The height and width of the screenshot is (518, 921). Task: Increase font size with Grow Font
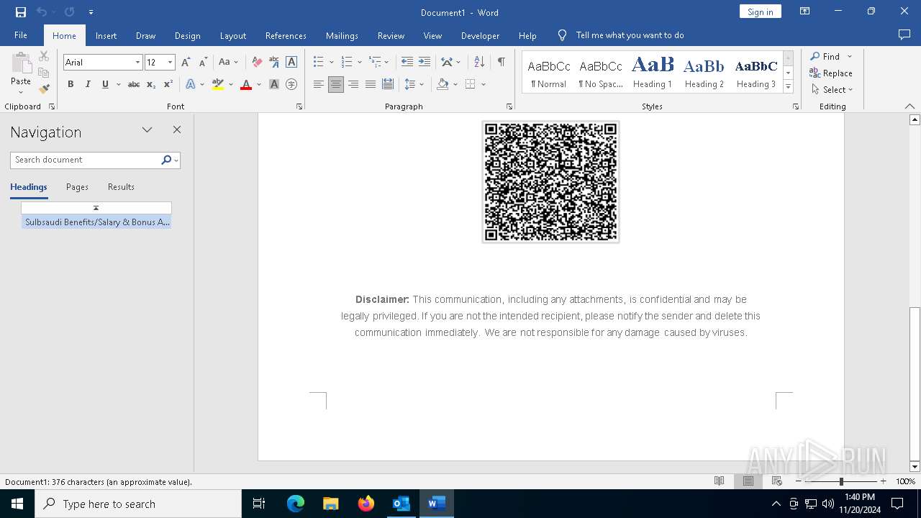(186, 63)
